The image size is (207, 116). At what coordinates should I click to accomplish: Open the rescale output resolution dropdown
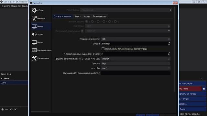pos(128,31)
